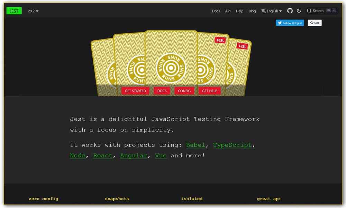The height and width of the screenshot is (208, 346).
Task: Click the translate icon beside English
Action: (263, 11)
